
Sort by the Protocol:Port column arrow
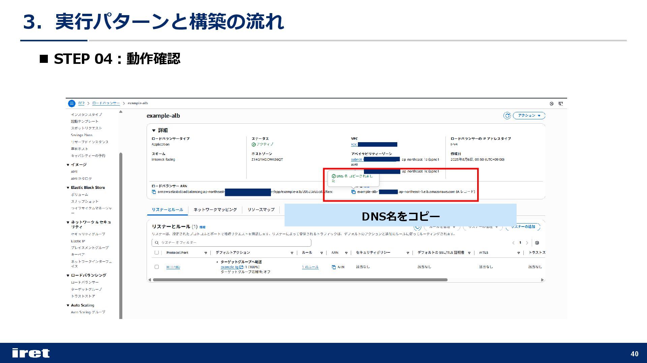point(206,253)
